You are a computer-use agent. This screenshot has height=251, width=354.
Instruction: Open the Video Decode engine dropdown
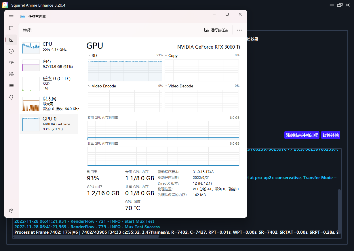click(166, 86)
